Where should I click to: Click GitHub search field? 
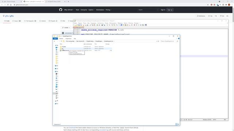point(148,10)
